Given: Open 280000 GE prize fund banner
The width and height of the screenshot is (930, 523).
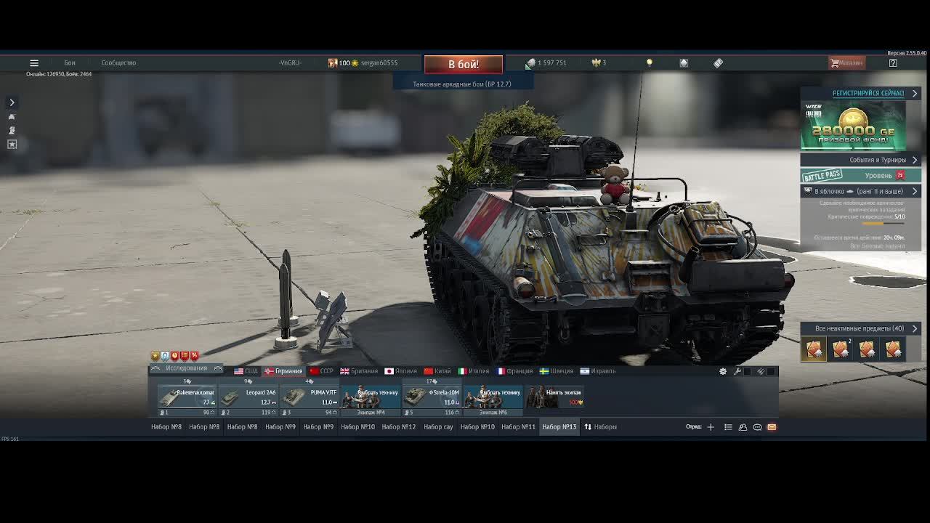Looking at the screenshot, I should click(x=854, y=126).
